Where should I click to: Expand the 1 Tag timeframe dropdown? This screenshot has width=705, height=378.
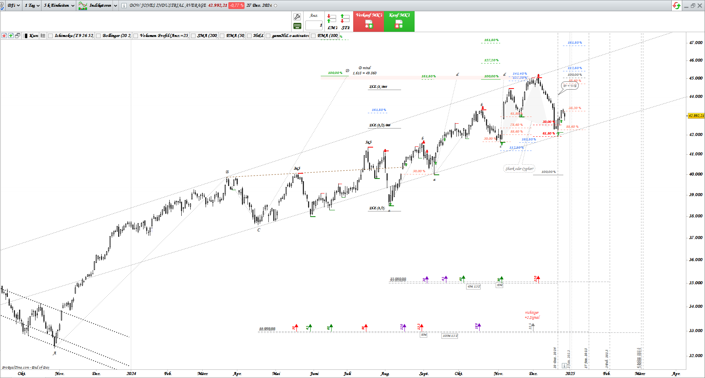[x=32, y=6]
